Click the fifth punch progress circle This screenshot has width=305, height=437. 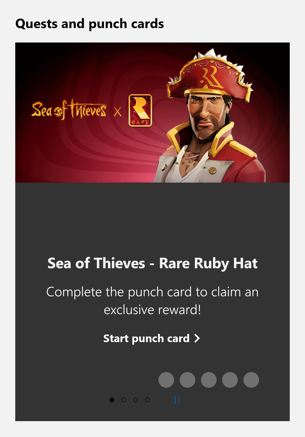point(251,380)
